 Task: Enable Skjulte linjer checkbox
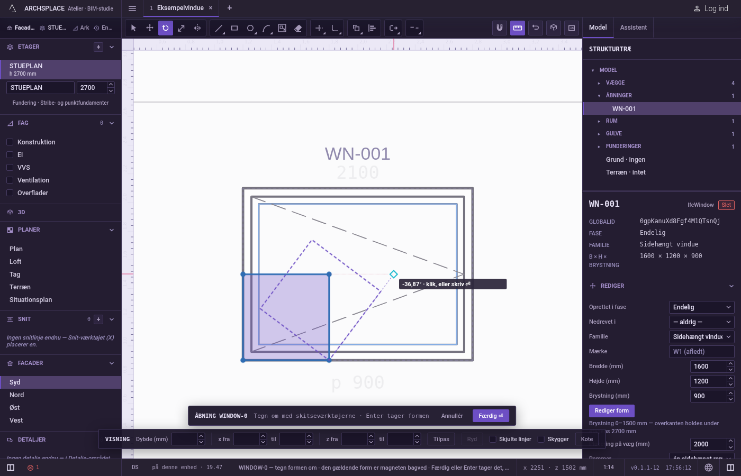[x=493, y=439]
